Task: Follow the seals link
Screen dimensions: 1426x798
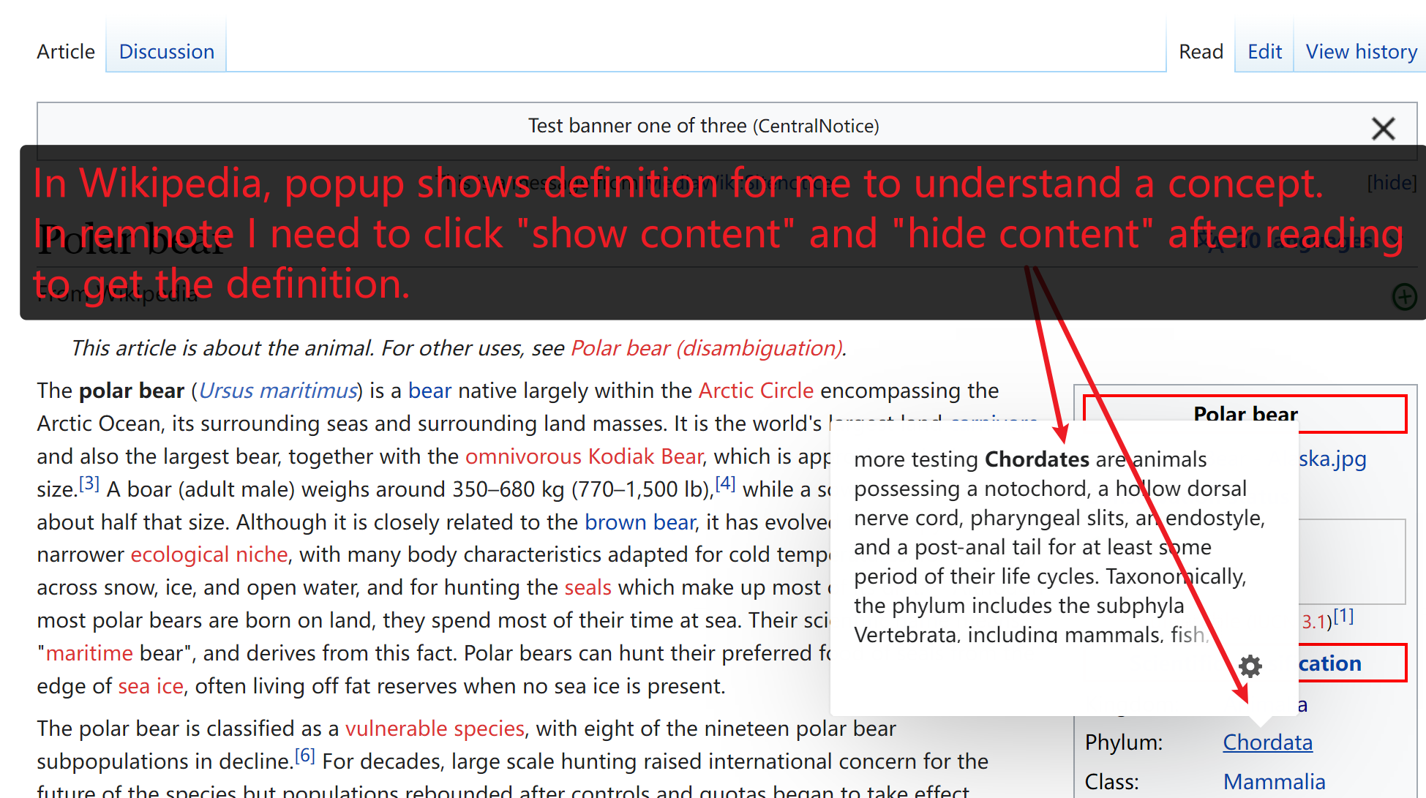Action: click(588, 587)
